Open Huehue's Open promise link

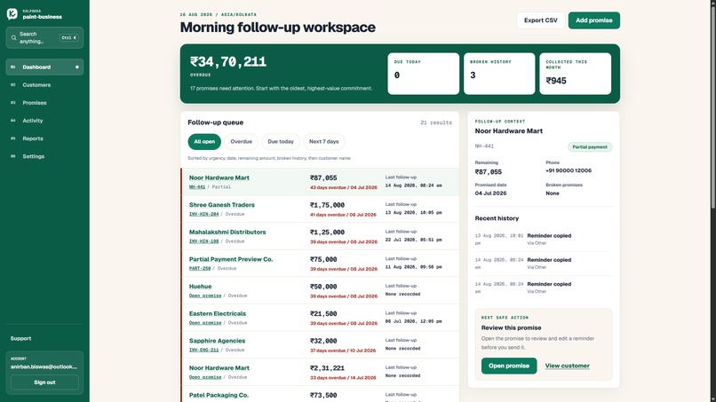[205, 296]
